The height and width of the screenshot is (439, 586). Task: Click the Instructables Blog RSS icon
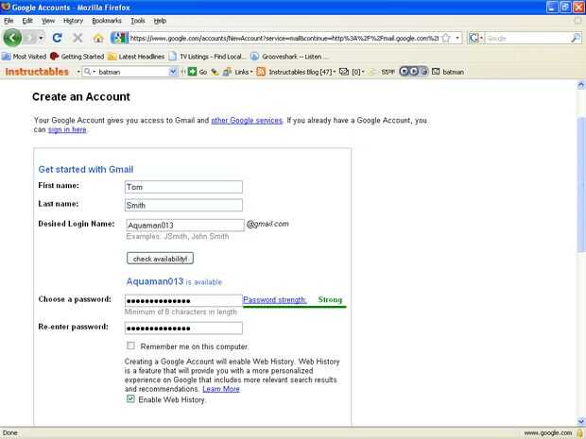pyautogui.click(x=261, y=72)
